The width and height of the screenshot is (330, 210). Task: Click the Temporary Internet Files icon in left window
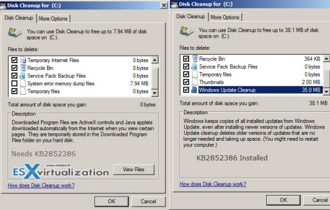[23, 60]
